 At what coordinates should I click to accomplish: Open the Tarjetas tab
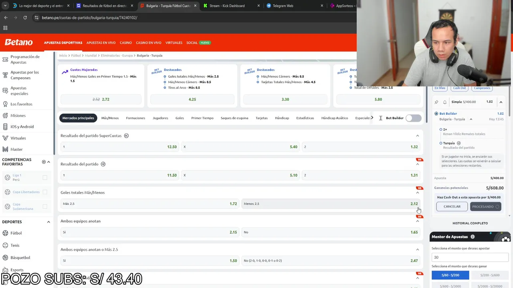[x=262, y=118]
